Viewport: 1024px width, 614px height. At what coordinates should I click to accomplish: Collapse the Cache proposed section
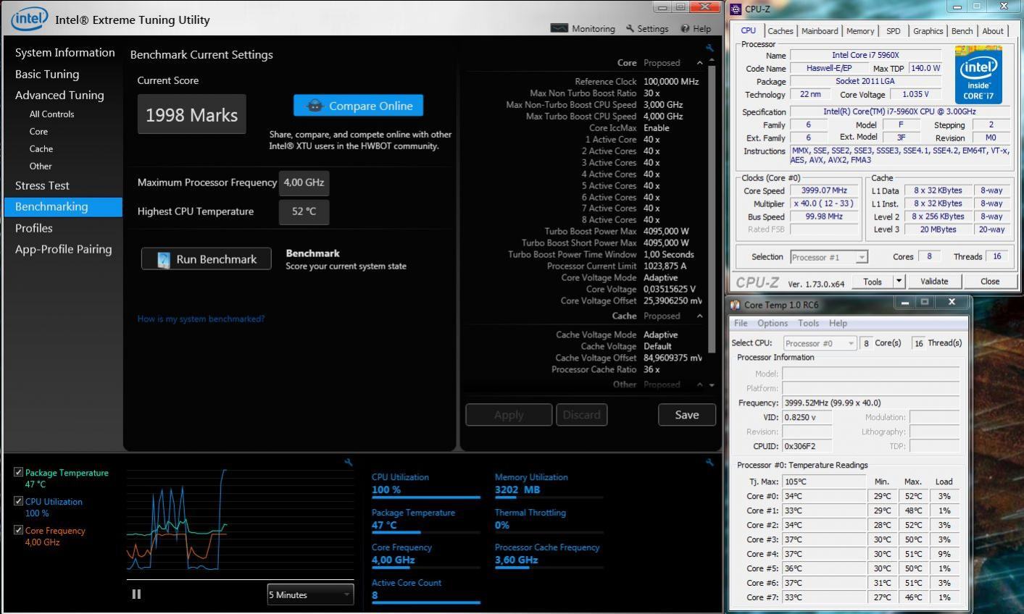[700, 316]
